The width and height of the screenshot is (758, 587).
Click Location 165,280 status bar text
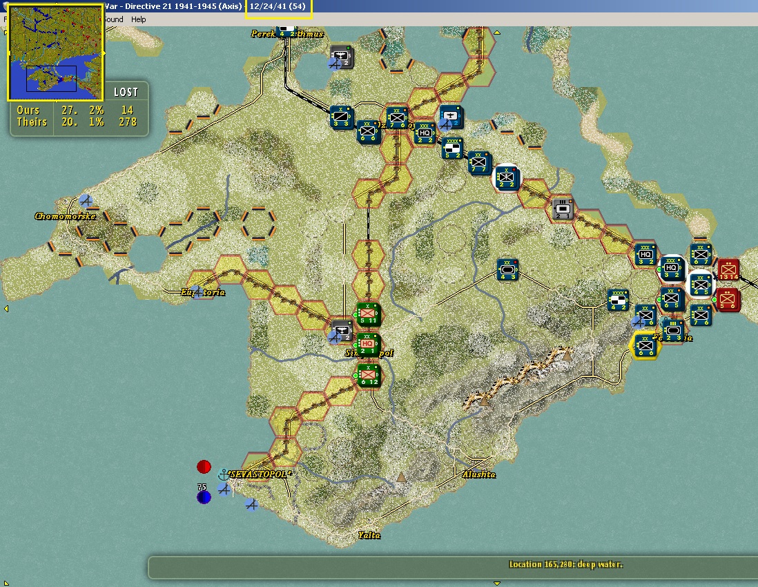pos(565,564)
